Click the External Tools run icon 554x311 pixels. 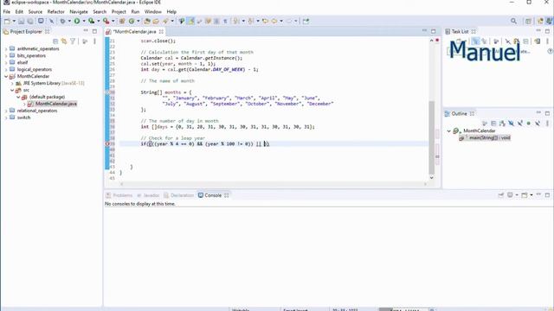(106, 21)
